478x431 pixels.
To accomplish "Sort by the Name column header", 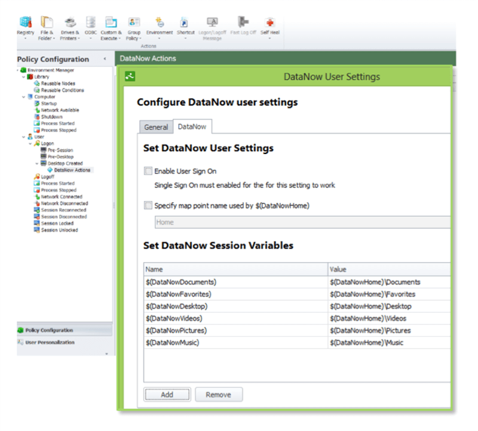I will click(x=236, y=270).
